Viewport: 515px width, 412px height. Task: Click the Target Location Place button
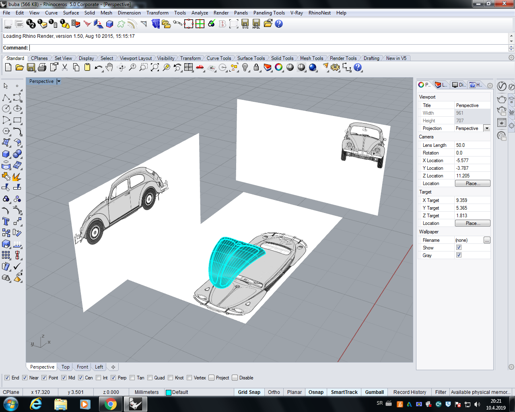click(473, 223)
